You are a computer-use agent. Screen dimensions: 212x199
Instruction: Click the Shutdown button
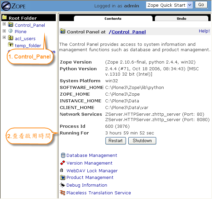(x=142, y=141)
